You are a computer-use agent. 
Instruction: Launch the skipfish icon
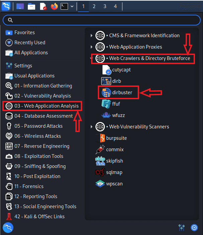100,161
